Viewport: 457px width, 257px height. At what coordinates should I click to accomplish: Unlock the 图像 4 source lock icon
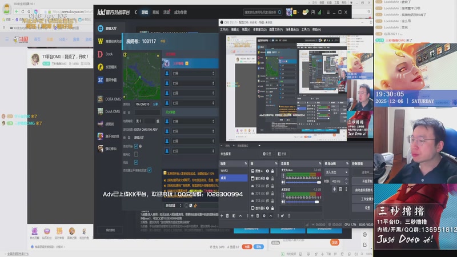(x=272, y=171)
